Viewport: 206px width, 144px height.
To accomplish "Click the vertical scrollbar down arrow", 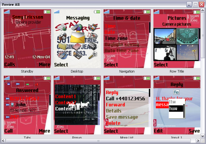I will click(202, 136).
